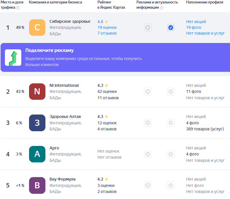230x199 pixels.
Task: Click the 'Нет оценок' text in Арго row
Action: 108,151
